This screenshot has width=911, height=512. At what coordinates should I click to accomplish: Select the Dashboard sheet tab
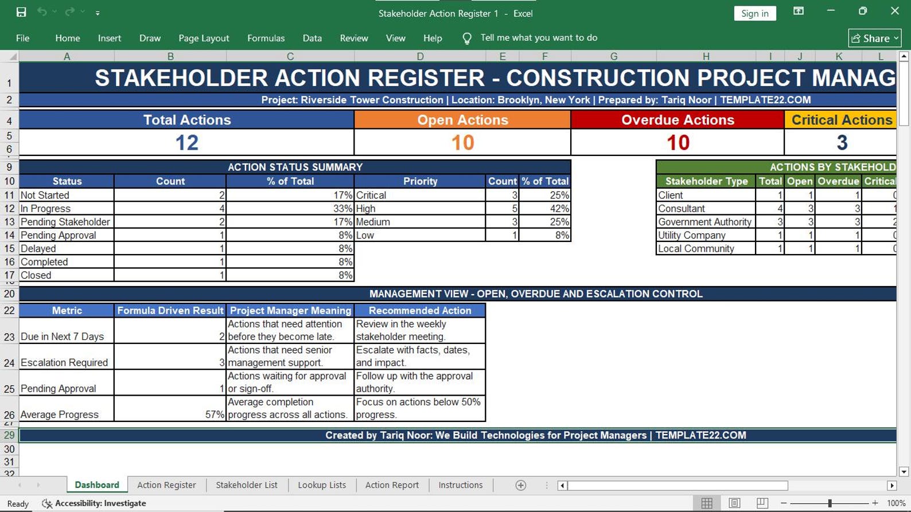point(97,485)
